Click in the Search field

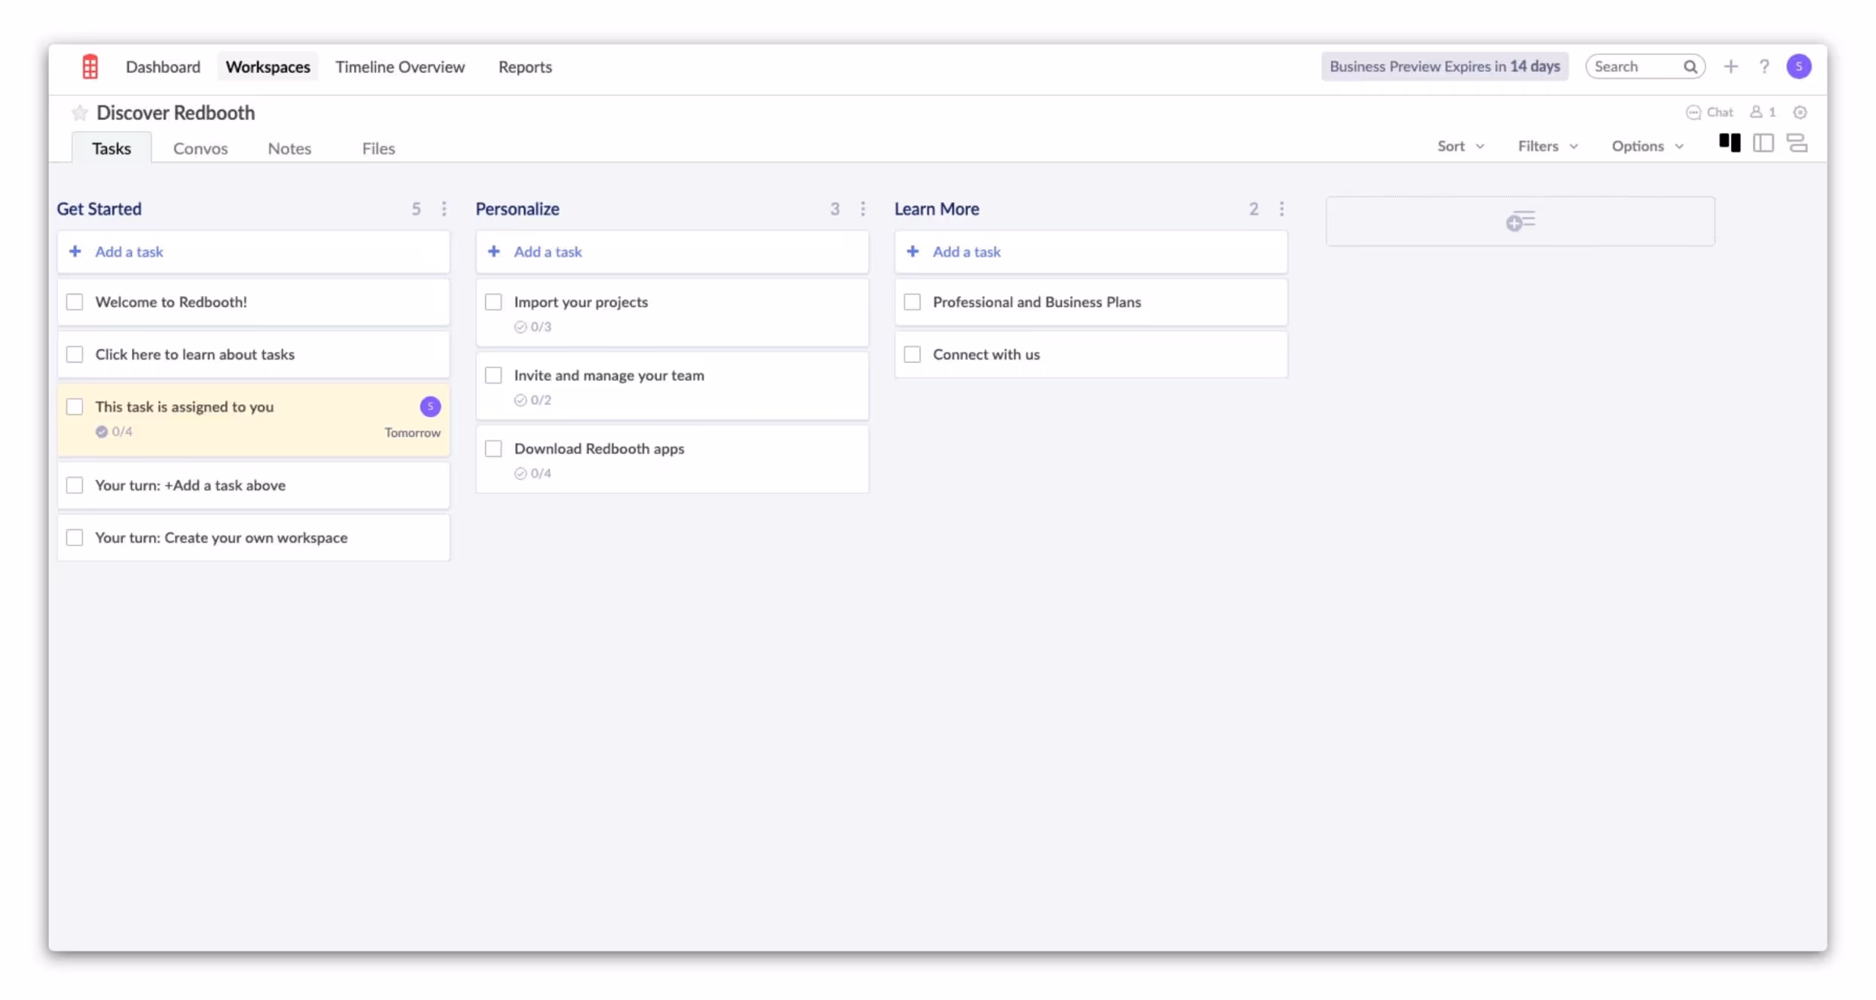(1635, 67)
